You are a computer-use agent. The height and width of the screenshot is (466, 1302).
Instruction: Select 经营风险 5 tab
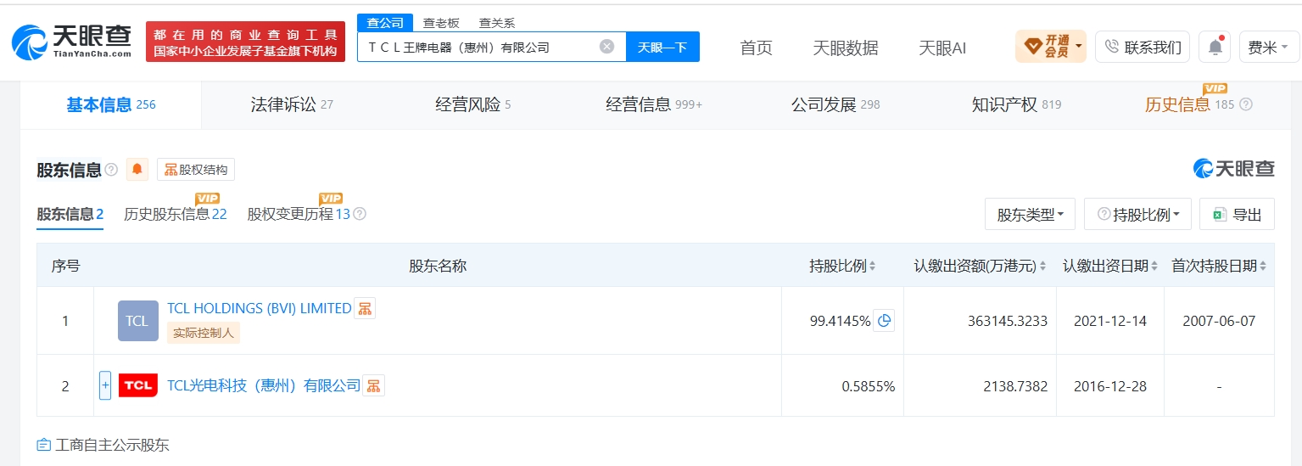coord(473,104)
